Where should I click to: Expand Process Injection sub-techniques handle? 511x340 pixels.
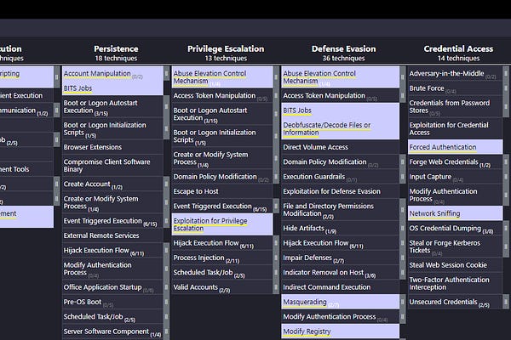pos(276,258)
